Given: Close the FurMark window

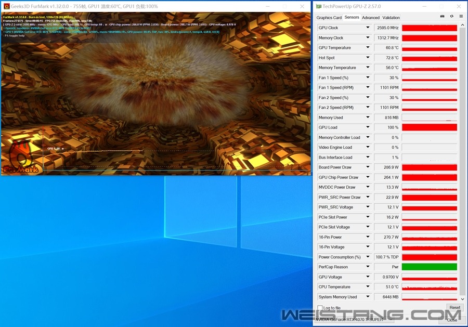Looking at the screenshot, I should 302,6.
